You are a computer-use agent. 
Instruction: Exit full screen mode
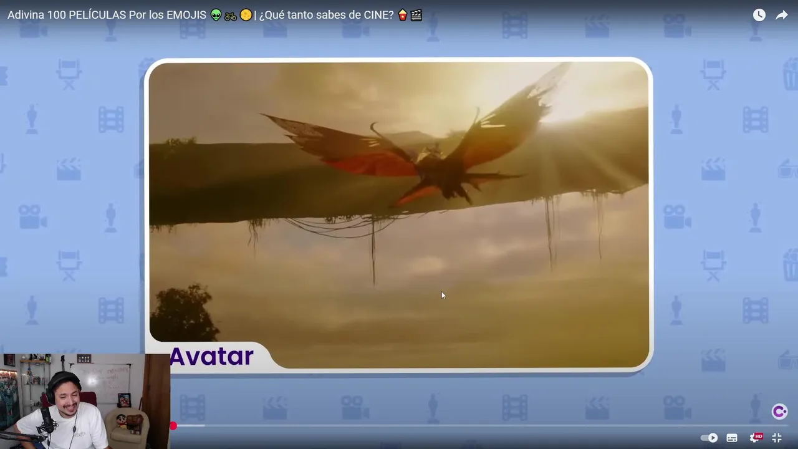point(777,438)
